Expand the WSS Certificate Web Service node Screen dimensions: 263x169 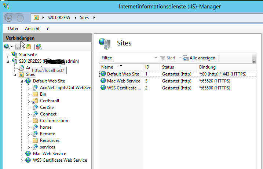tap(22, 161)
